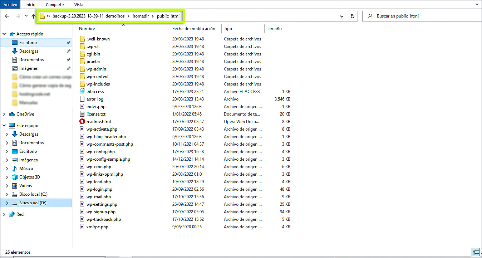Viewport: 482px width, 258px height.
Task: Select the wp-activate.php file name
Action: point(102,129)
